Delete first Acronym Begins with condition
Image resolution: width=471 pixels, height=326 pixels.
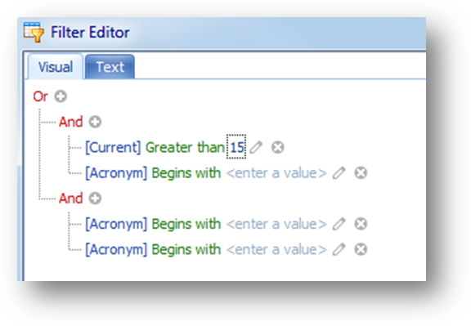[361, 173]
